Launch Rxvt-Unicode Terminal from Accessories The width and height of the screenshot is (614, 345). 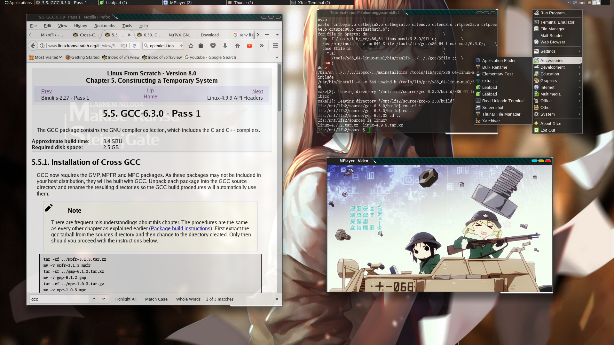click(x=503, y=101)
